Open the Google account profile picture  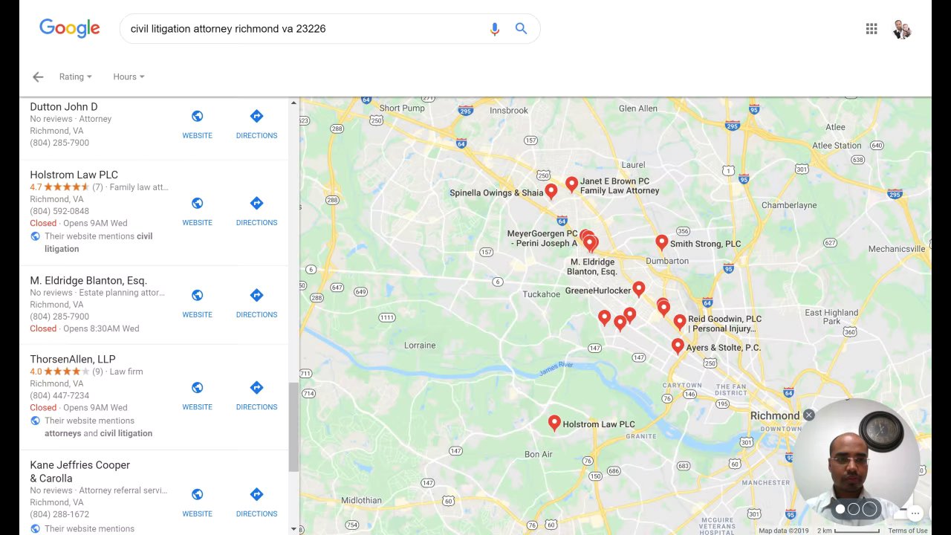click(902, 29)
